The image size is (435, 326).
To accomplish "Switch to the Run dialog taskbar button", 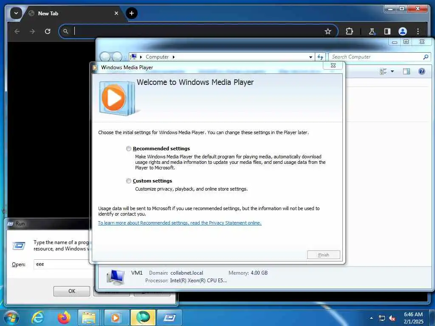I will pyautogui.click(x=169, y=318).
